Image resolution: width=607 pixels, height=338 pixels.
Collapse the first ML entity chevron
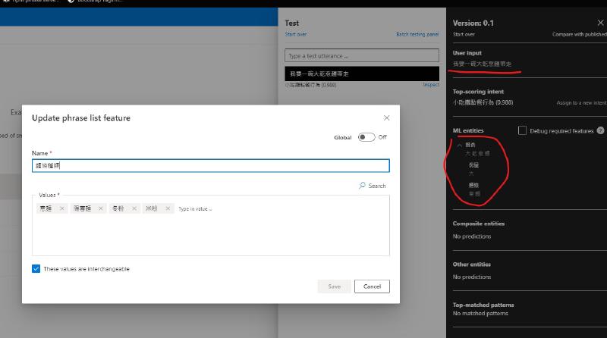459,145
